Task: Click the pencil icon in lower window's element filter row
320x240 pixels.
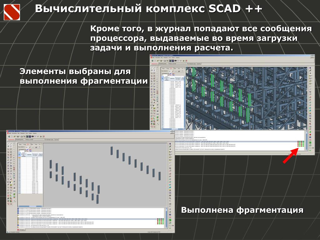Action: [30, 147]
